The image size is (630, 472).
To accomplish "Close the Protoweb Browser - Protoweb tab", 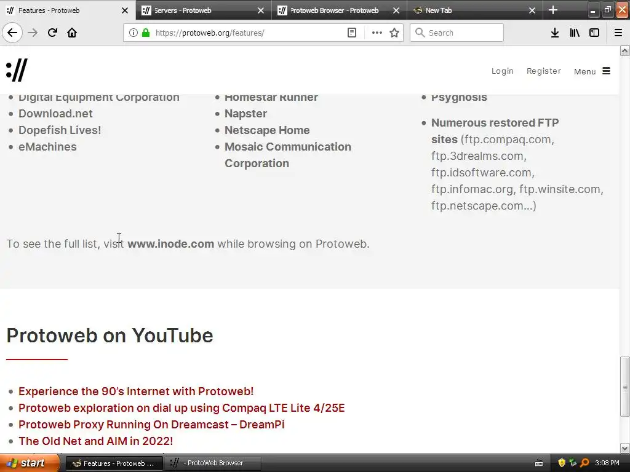I will pos(396,10).
